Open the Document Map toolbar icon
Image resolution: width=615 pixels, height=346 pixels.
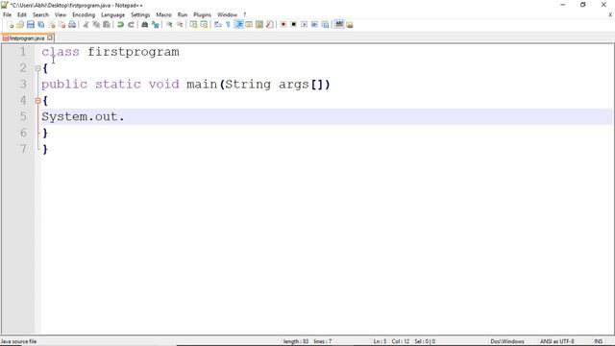[259, 25]
